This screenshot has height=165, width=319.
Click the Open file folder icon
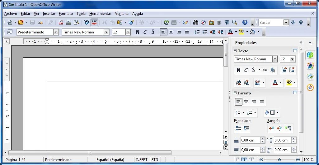coord(21,22)
